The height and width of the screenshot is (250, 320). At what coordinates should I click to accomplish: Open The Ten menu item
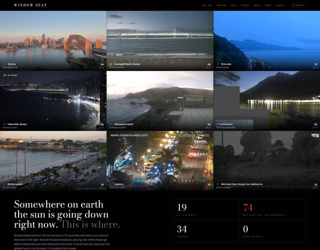coord(207,5)
